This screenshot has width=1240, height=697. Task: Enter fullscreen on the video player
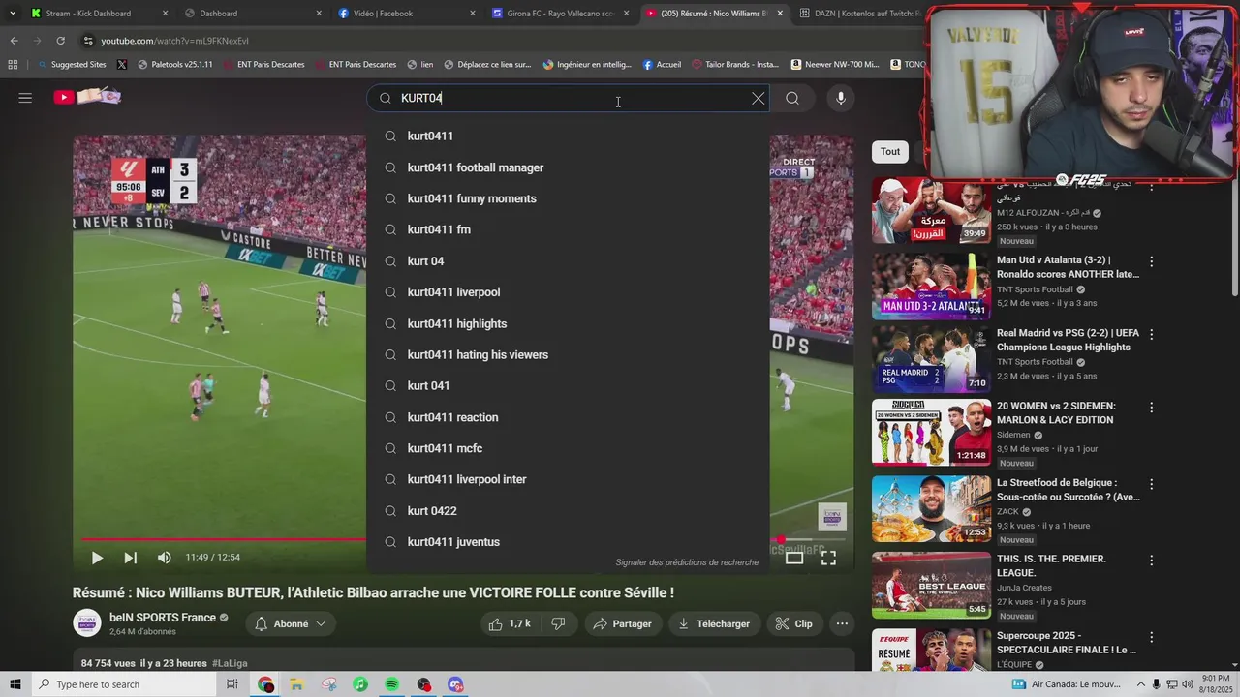tap(828, 558)
